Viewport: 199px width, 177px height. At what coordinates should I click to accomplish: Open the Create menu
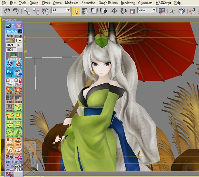click(x=57, y=3)
